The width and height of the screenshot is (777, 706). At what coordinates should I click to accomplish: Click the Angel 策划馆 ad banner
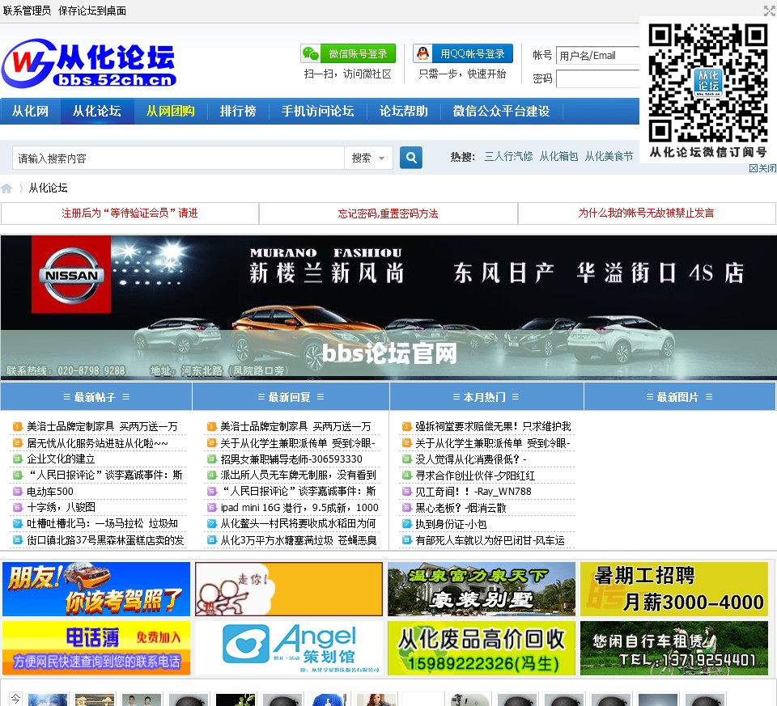point(289,648)
